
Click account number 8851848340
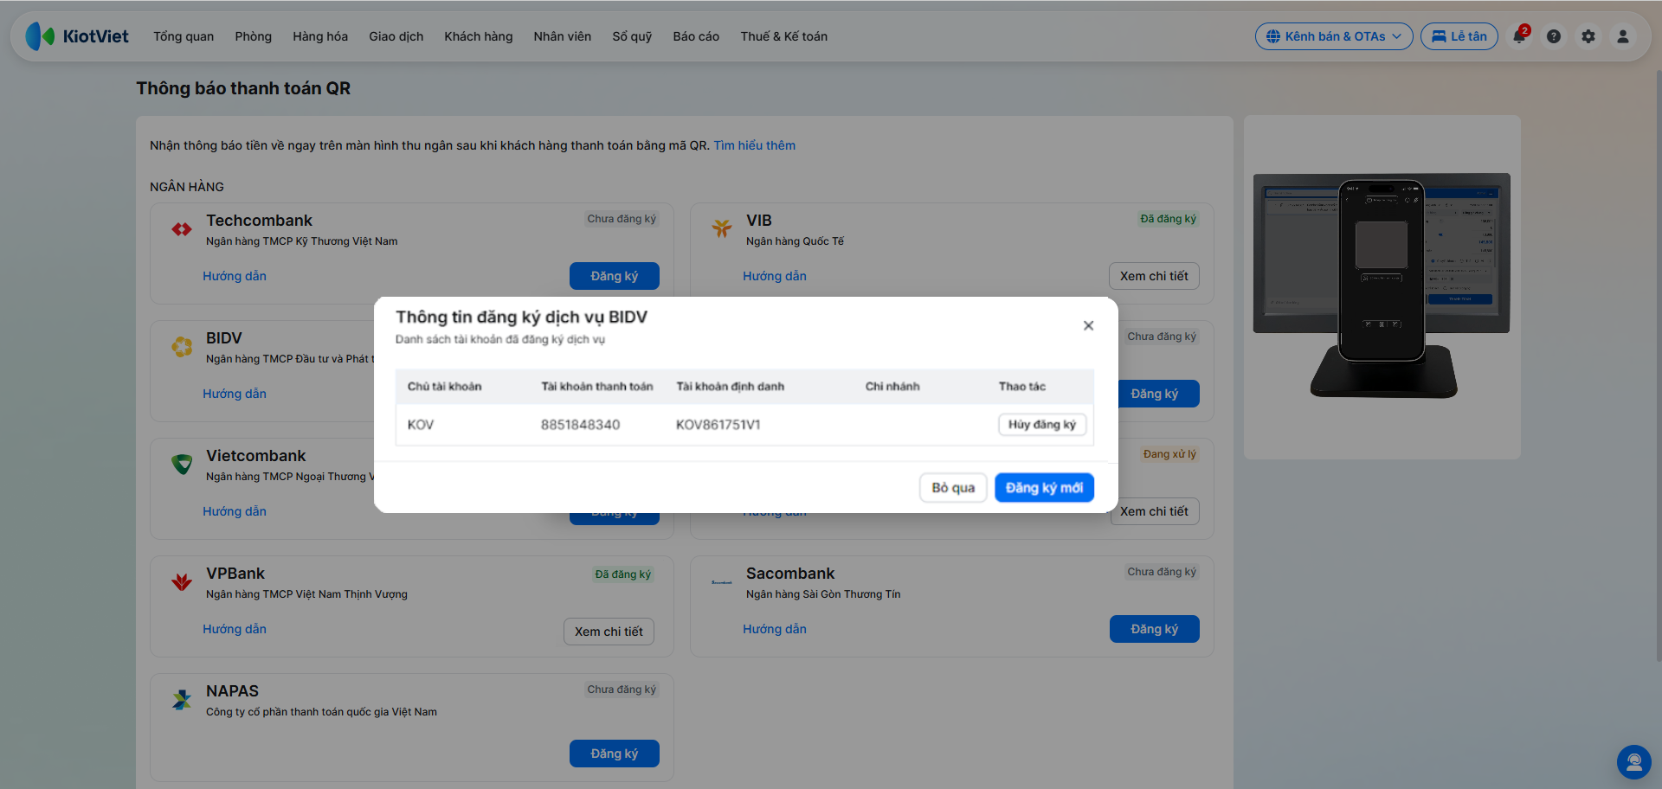pyautogui.click(x=581, y=425)
